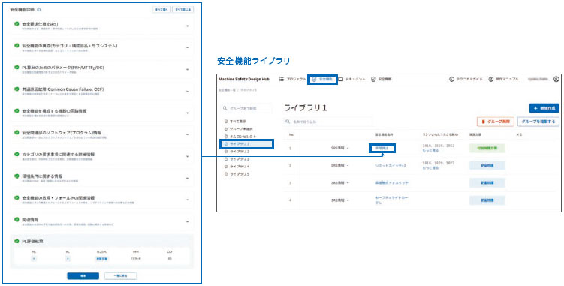
Task: Click shield icon beside 安全機能 tab
Action: coord(314,79)
